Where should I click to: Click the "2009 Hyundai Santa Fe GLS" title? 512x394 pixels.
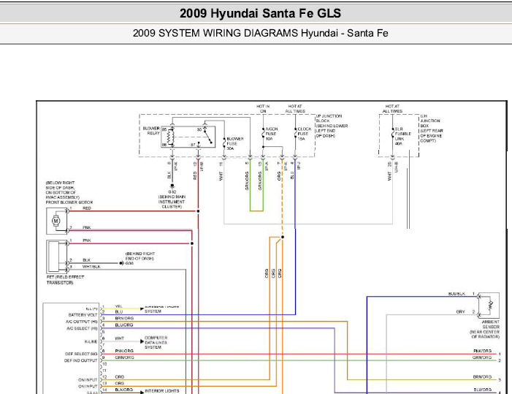[260, 13]
